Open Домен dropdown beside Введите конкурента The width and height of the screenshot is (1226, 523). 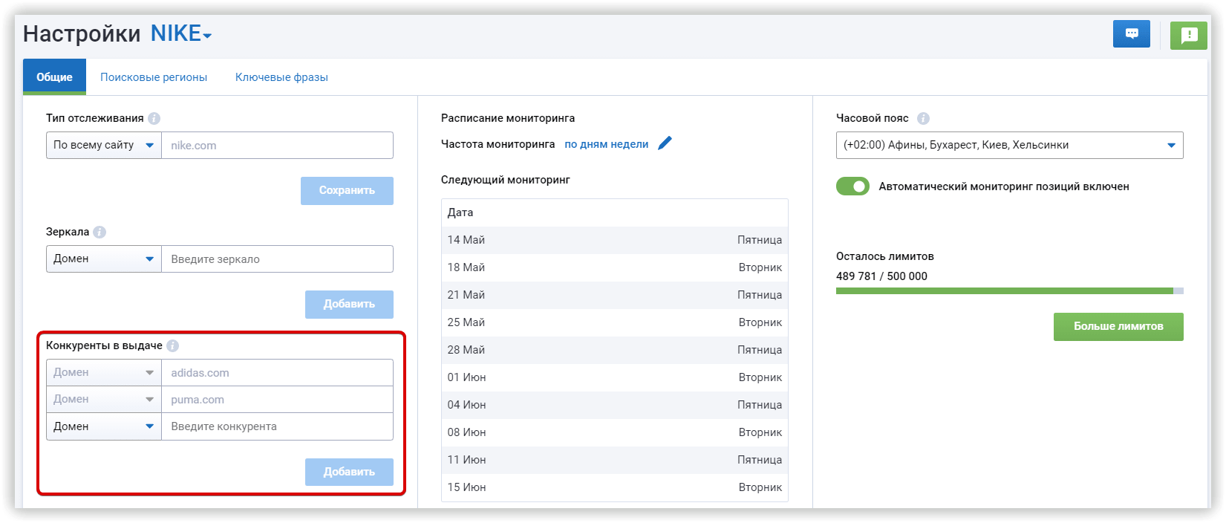[x=104, y=426]
